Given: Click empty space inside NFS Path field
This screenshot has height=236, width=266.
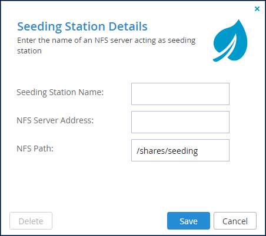Looking at the screenshot, I should pyautogui.click(x=214, y=150).
